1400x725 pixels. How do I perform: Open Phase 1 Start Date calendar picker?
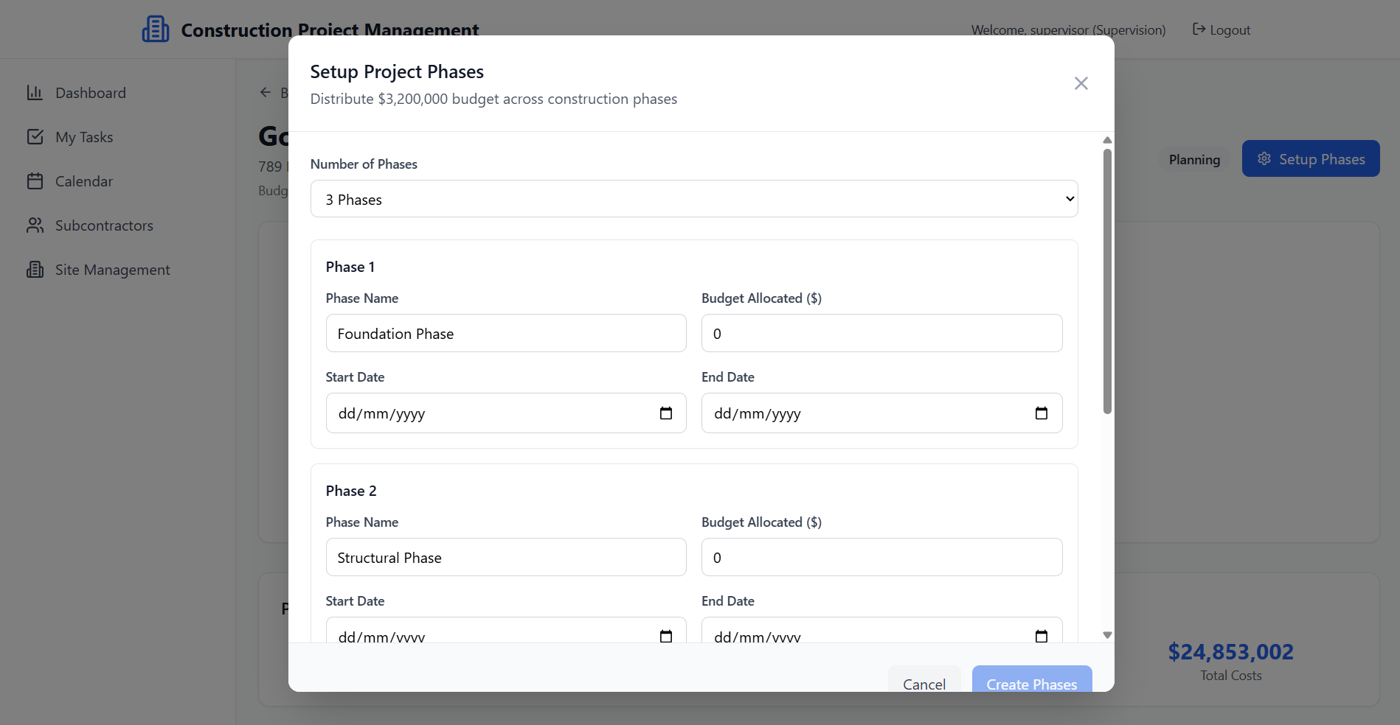click(665, 413)
